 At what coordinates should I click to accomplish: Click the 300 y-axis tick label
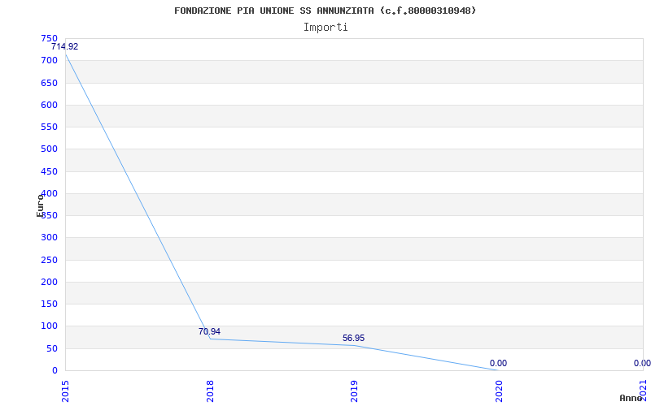click(49, 238)
